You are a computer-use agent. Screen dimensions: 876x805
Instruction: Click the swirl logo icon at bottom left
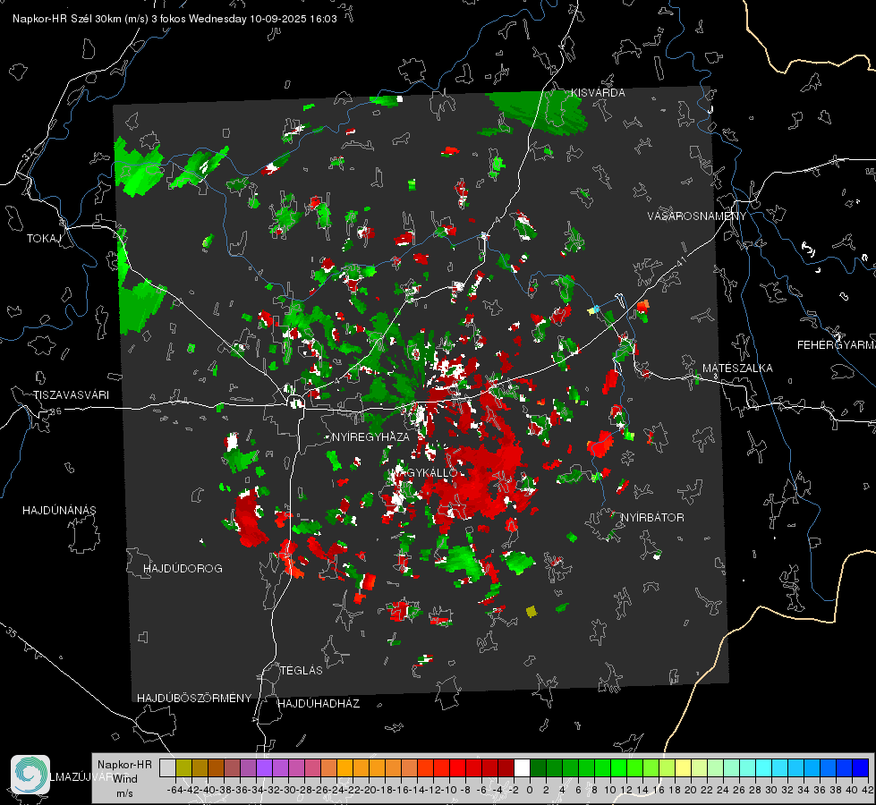(x=30, y=775)
